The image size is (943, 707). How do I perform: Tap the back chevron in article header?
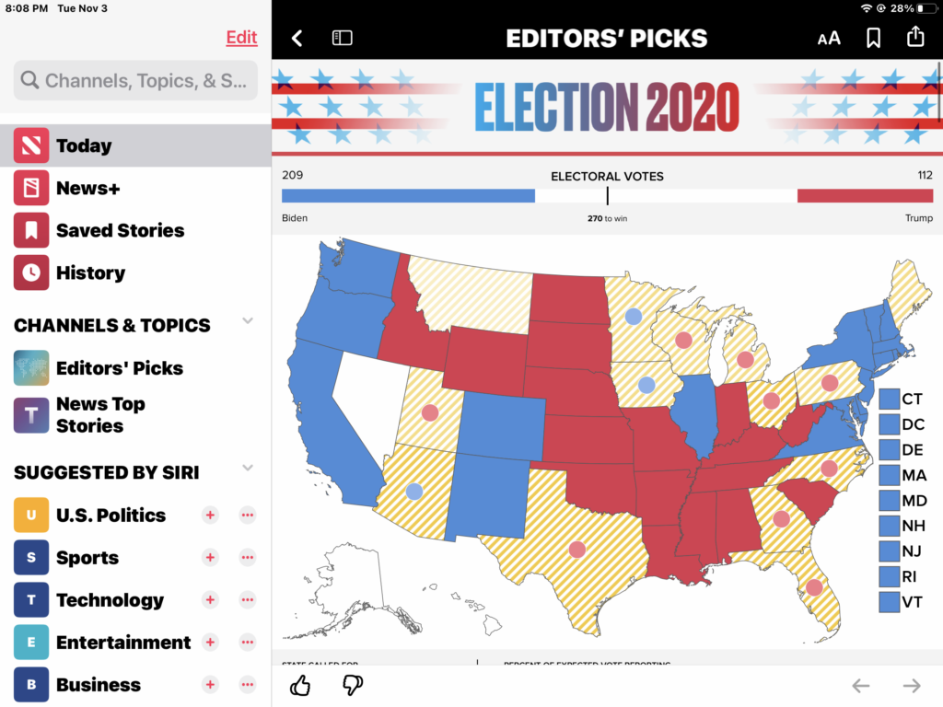click(297, 38)
